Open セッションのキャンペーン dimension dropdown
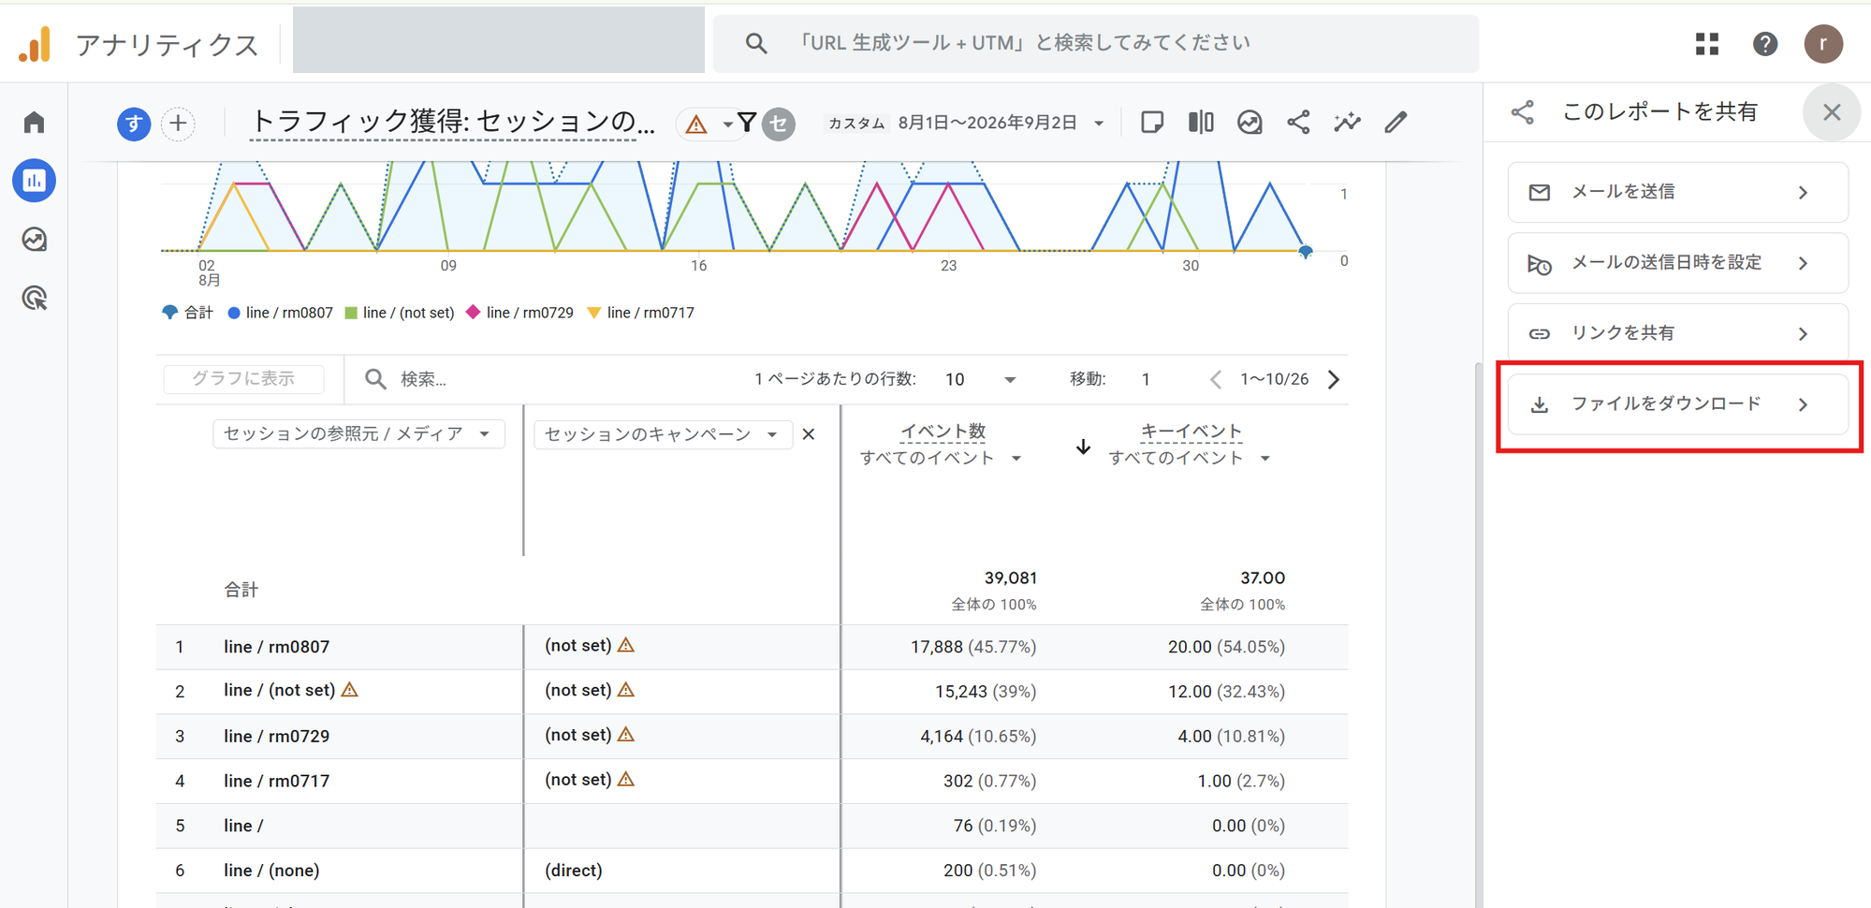 [x=663, y=434]
